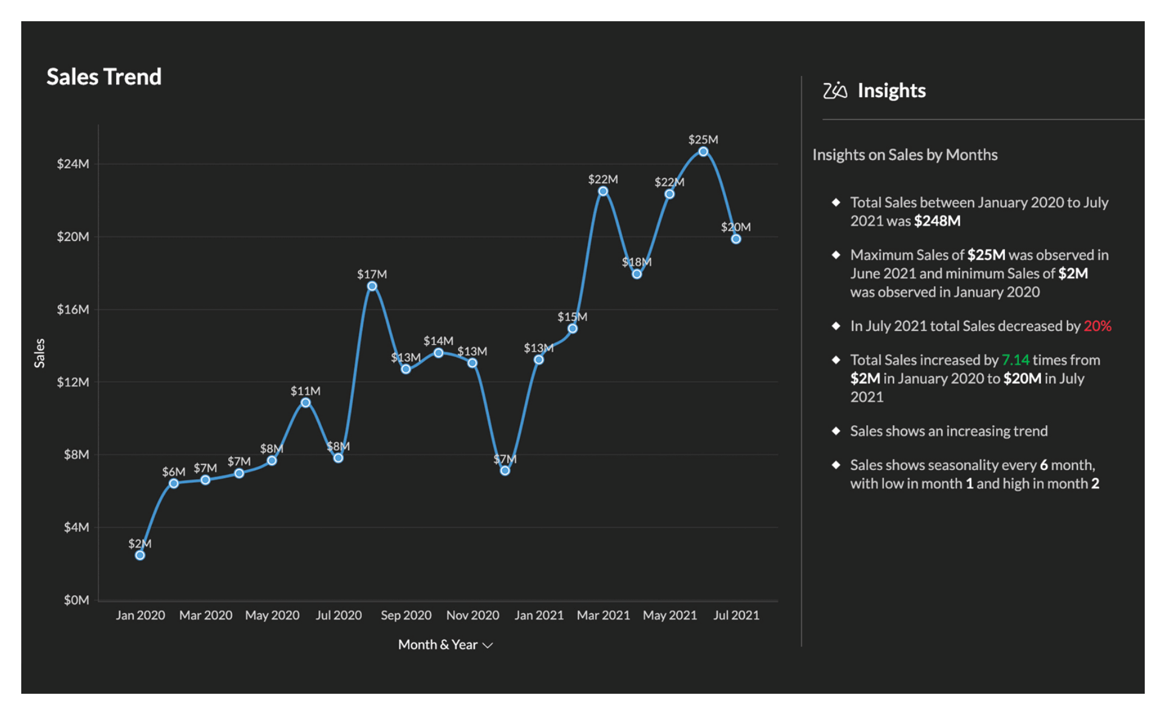Click the $17M data point marker

tap(372, 286)
